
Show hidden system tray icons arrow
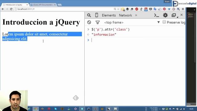click(160, 109)
